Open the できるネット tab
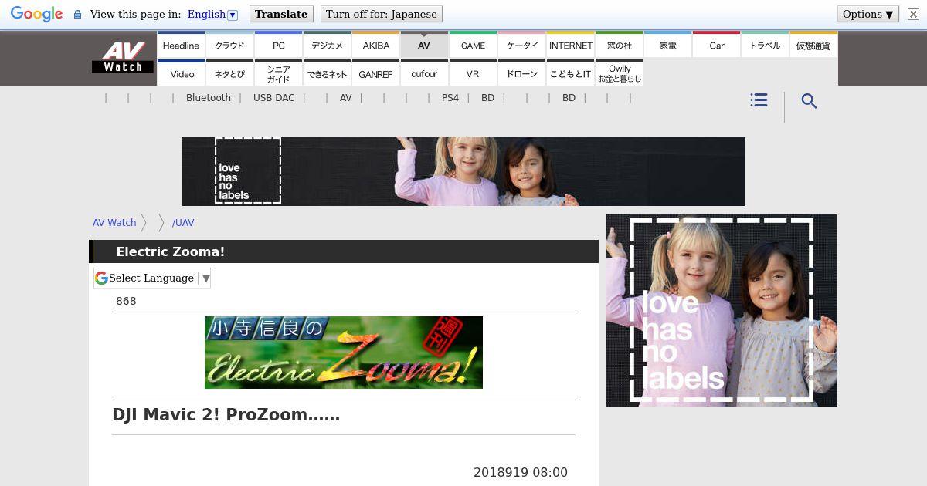The height and width of the screenshot is (486, 927). 327,73
